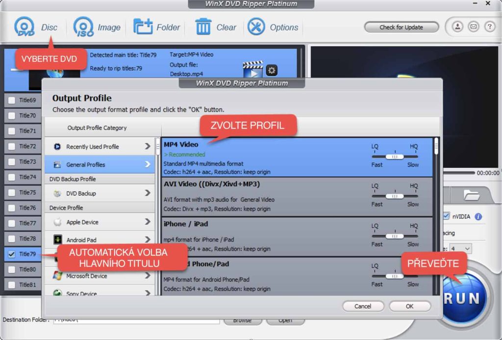This screenshot has height=340, width=502.
Task: Click the Destination Folder path field
Action: (x=136, y=321)
